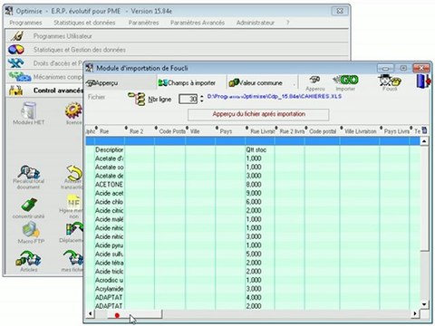Click inside the Nbr ligne number field
435x326 pixels.
188,99
